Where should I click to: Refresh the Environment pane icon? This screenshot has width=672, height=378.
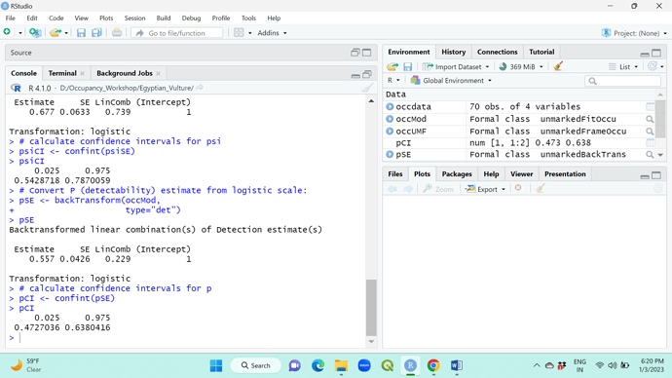click(x=653, y=66)
